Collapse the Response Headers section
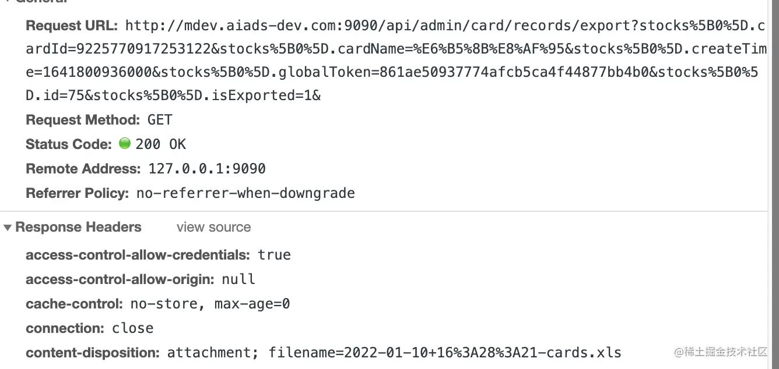Image resolution: width=779 pixels, height=369 pixels. point(8,228)
